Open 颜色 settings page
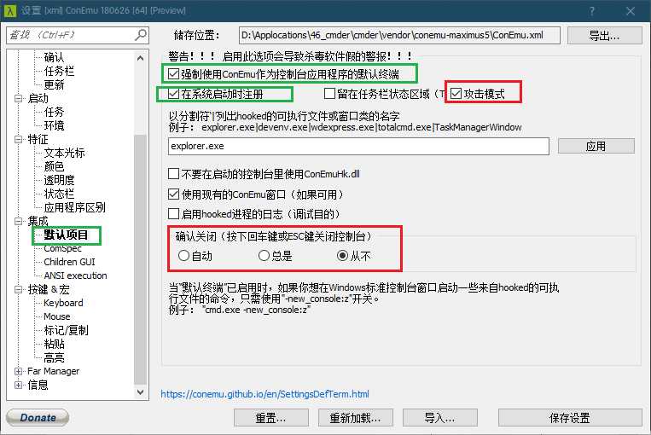651x435 pixels. [x=54, y=166]
